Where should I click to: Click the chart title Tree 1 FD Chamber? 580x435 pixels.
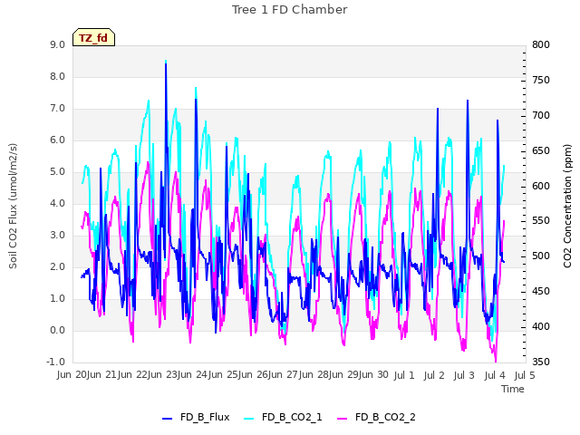(x=290, y=10)
